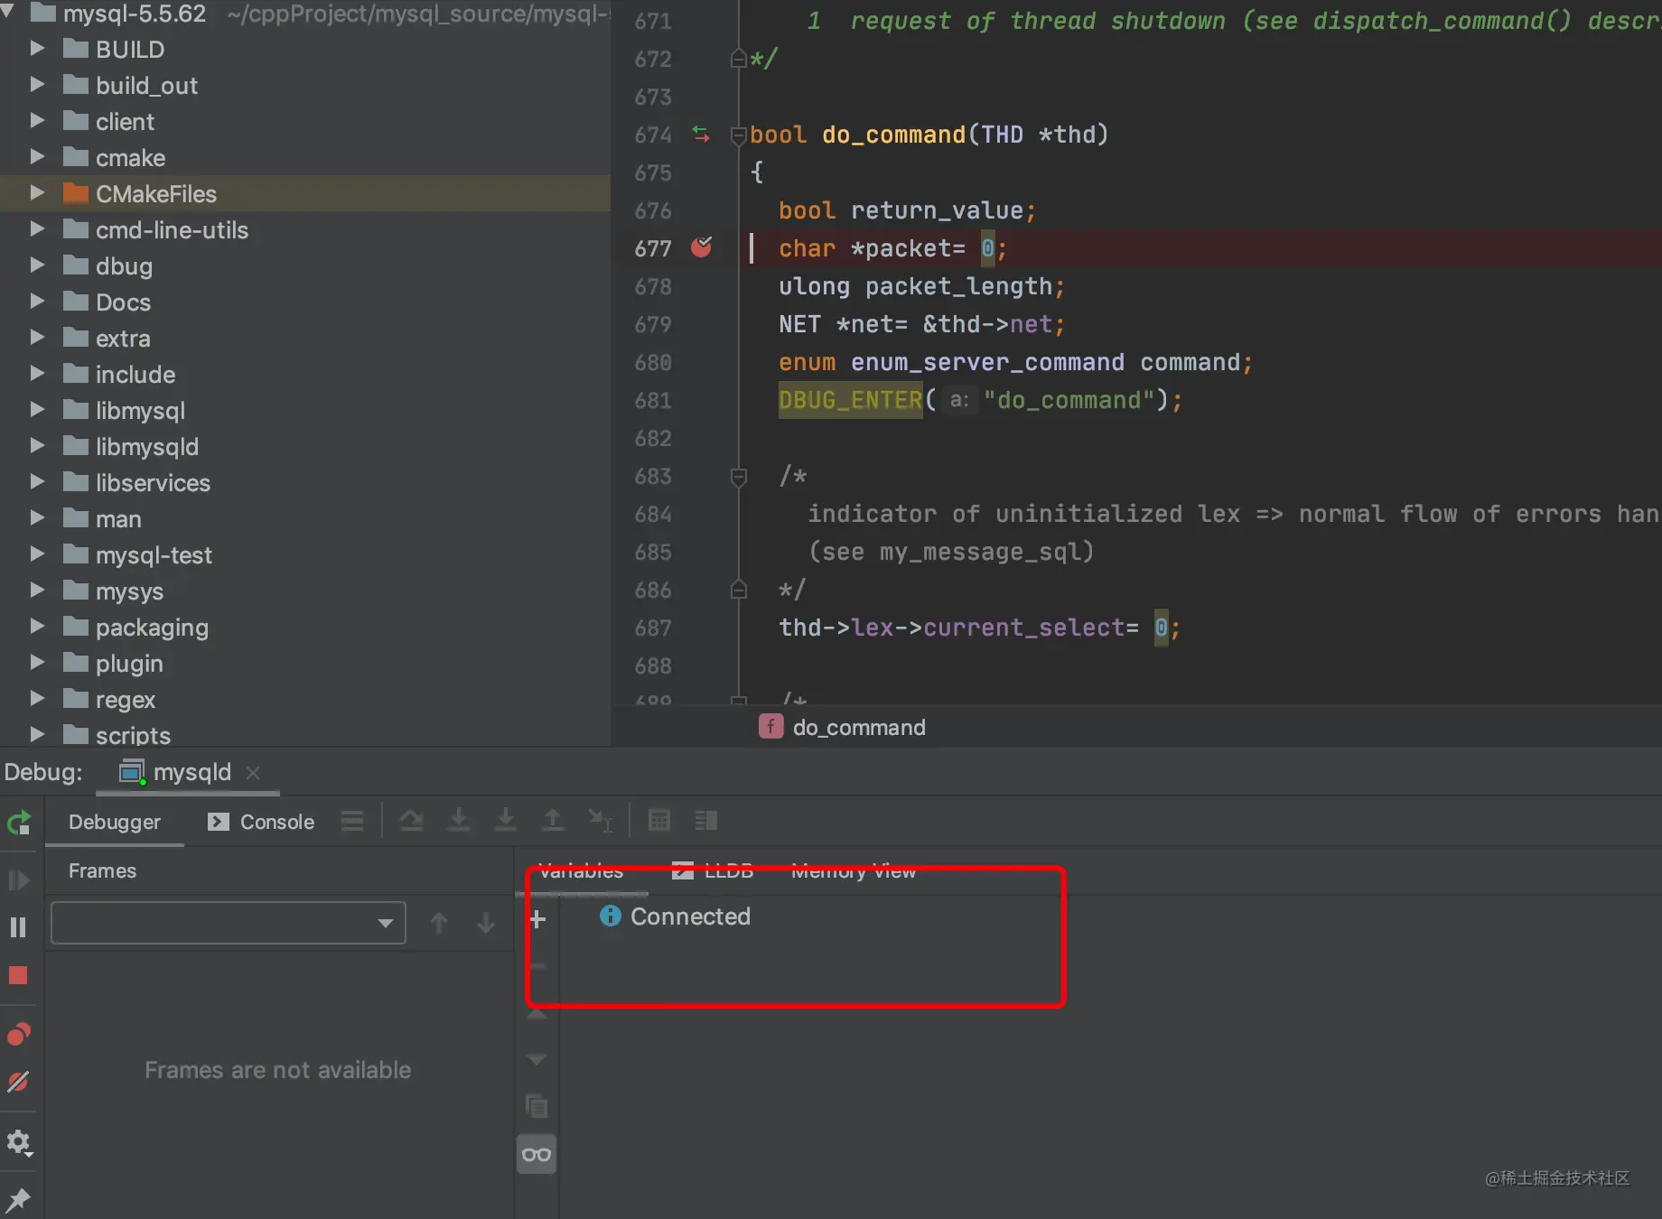Expand the cmake folder
The image size is (1662, 1219).
pos(37,156)
